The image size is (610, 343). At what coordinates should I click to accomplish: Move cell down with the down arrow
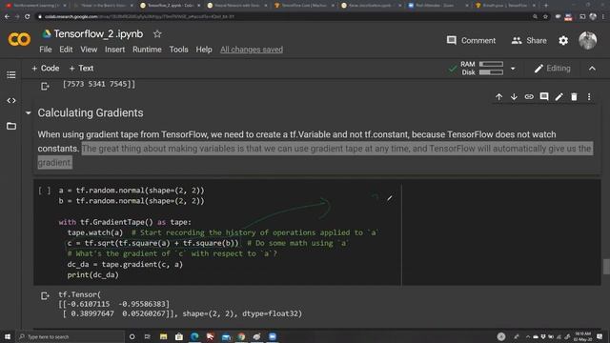[x=514, y=97]
